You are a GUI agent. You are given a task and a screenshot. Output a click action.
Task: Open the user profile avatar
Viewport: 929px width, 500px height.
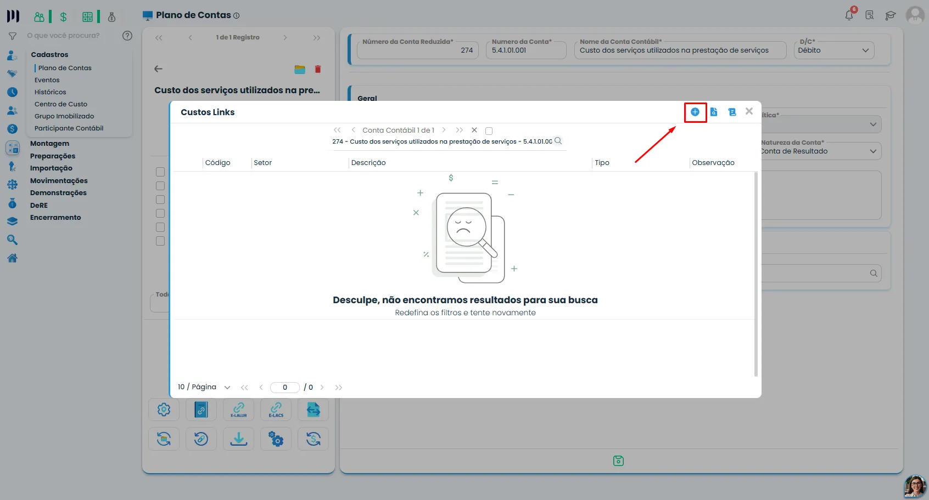pyautogui.click(x=915, y=15)
